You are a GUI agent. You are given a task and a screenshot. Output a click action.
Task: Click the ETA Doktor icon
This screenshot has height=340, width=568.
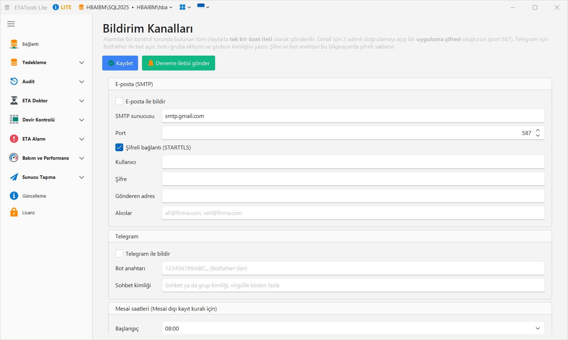(14, 101)
